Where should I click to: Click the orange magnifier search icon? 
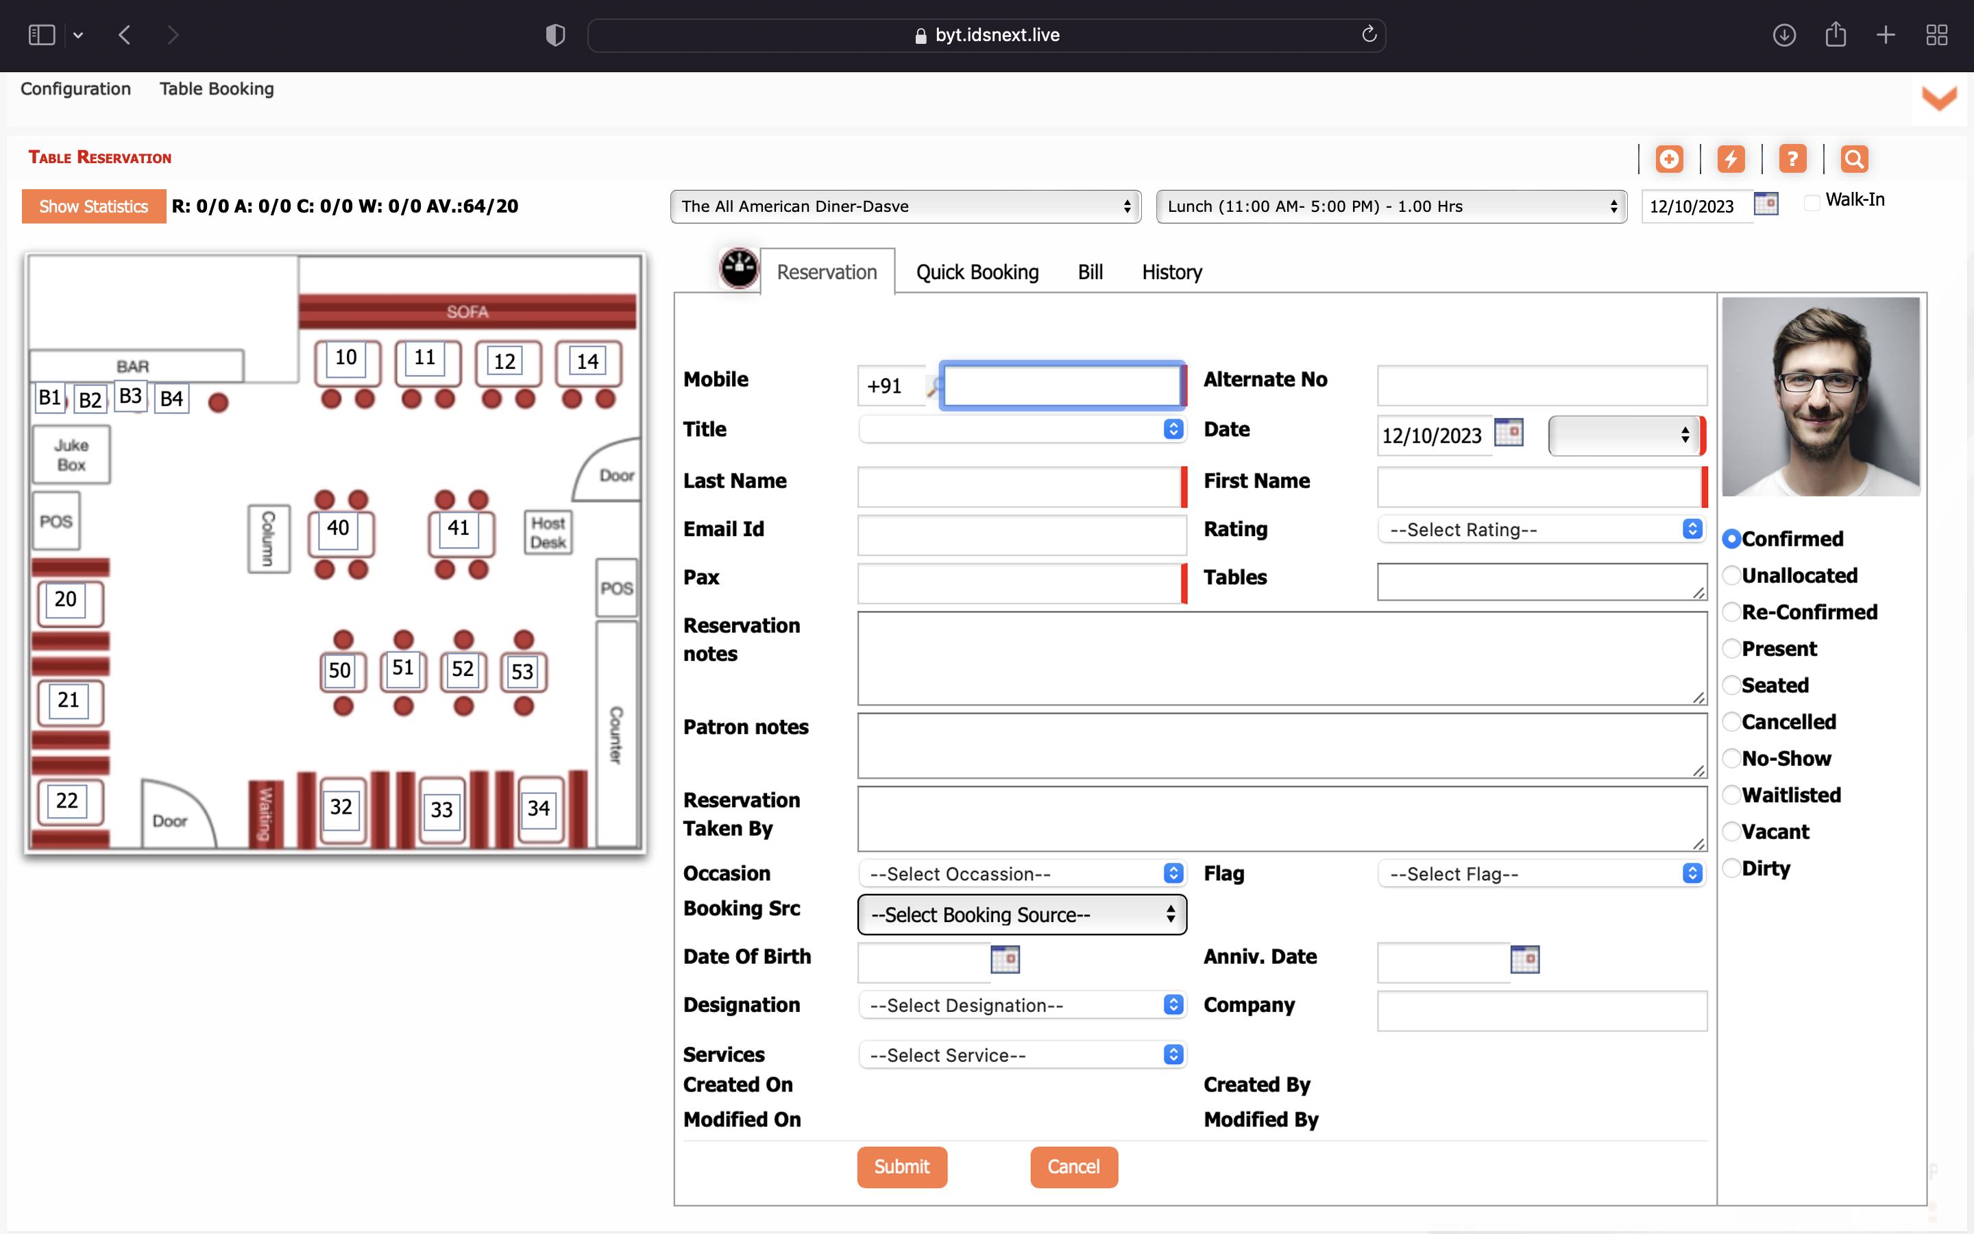pos(1854,158)
